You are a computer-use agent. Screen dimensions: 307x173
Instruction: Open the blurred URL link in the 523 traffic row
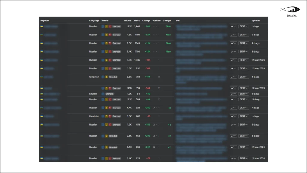[201, 109]
